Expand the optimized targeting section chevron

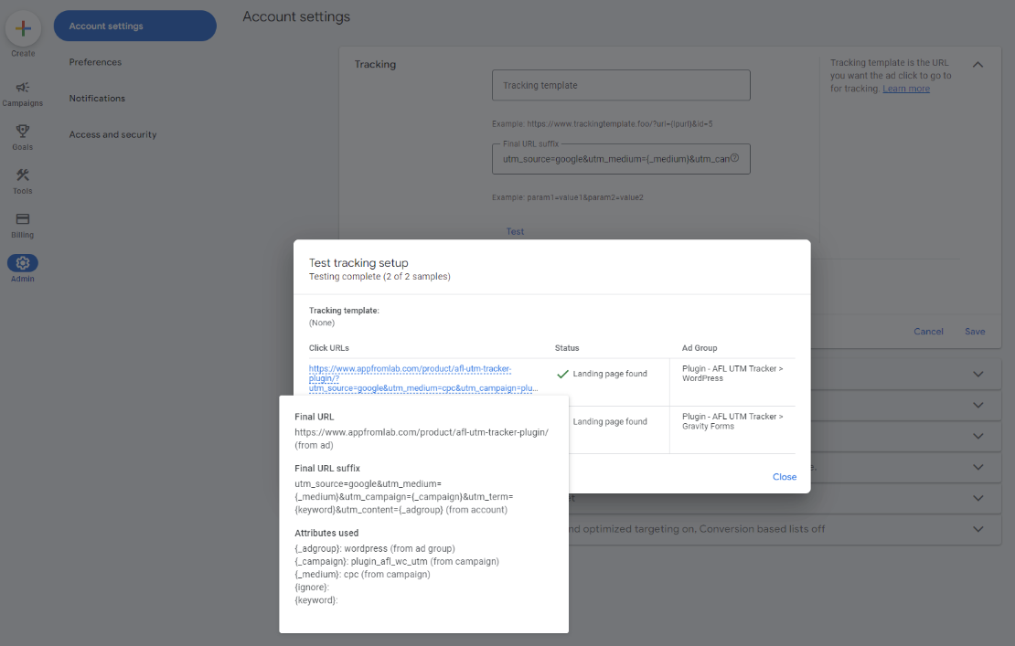[978, 529]
